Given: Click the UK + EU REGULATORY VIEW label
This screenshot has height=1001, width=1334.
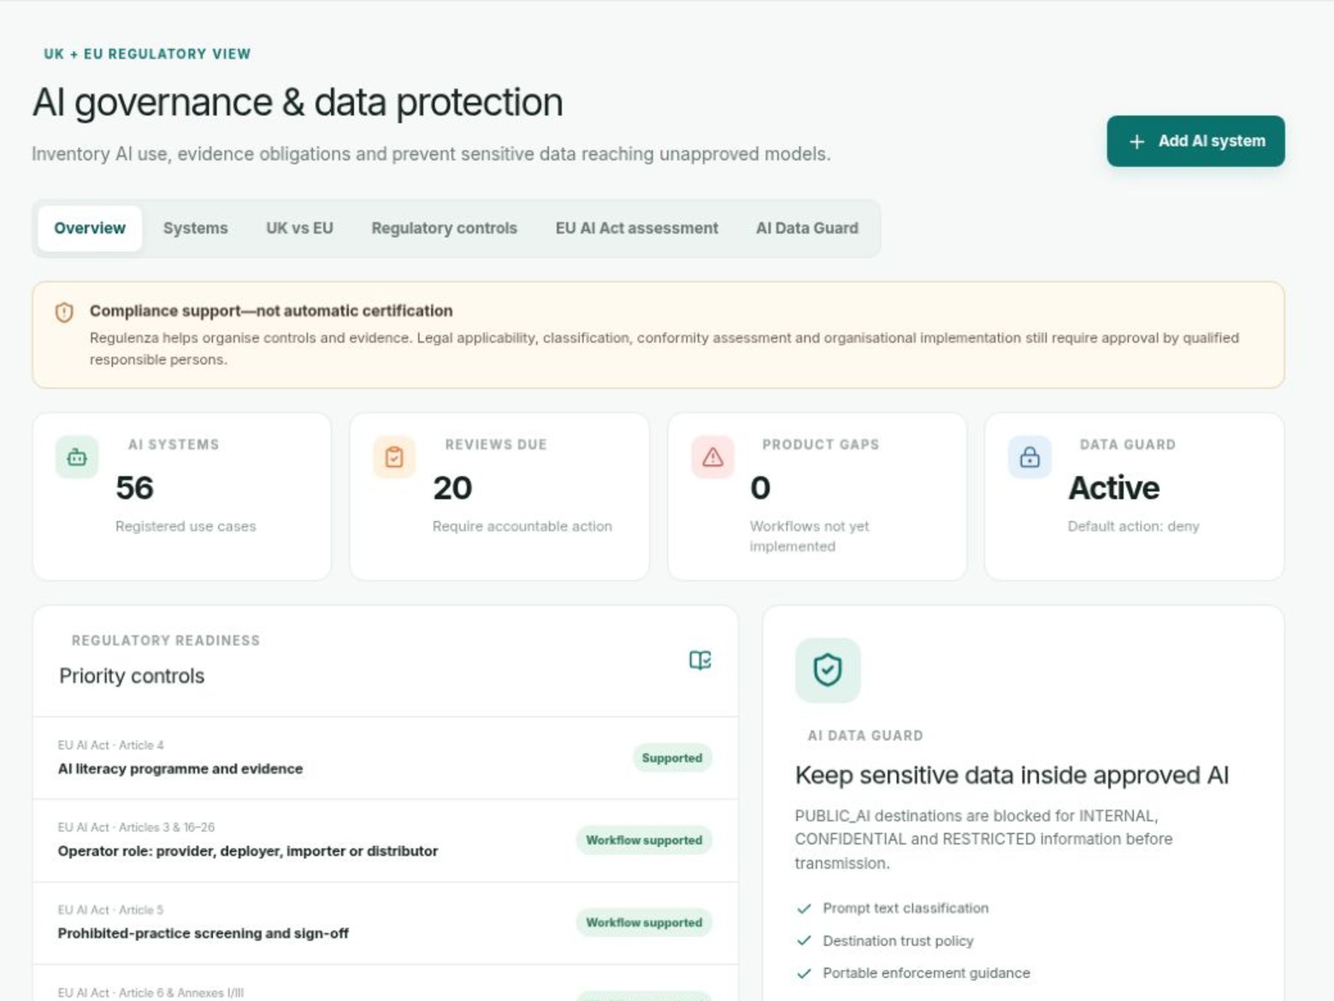Looking at the screenshot, I should click(147, 54).
